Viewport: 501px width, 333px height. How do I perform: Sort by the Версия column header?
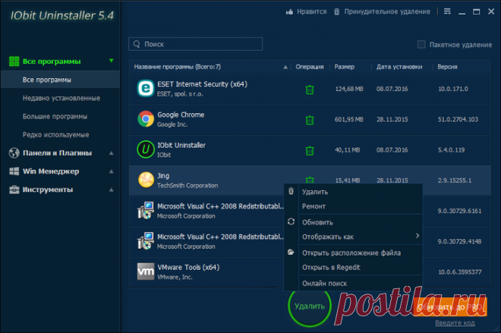[x=447, y=67]
